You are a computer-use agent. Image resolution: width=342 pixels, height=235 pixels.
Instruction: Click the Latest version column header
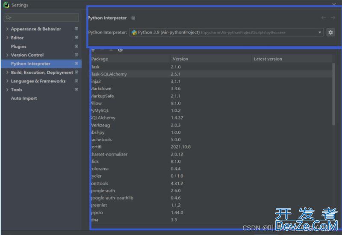click(292, 59)
